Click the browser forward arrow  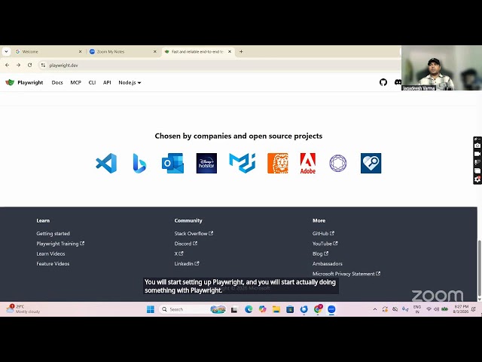click(x=18, y=66)
